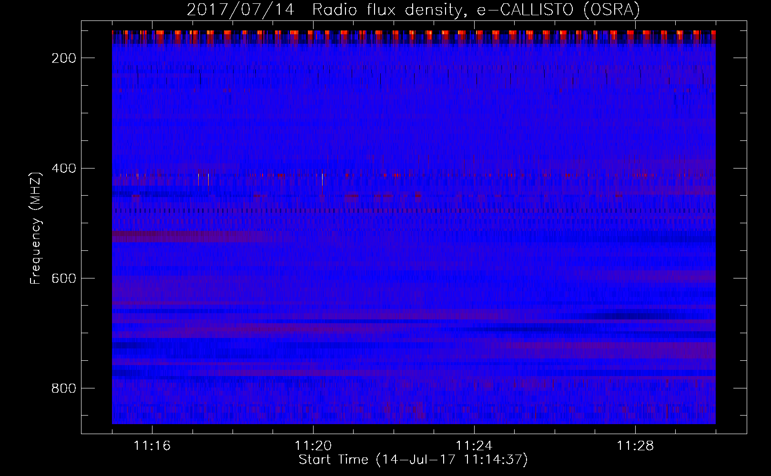Click the plot title "Radio flux density, e-CALLISTO (OSRA)"
Image resolution: width=771 pixels, height=476 pixels.
[x=476, y=10]
